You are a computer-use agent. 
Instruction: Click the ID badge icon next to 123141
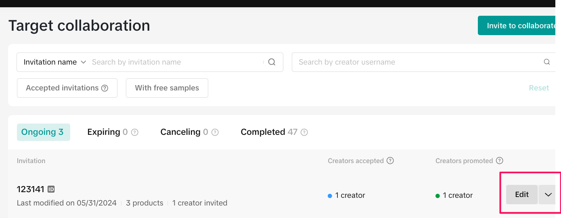51,189
